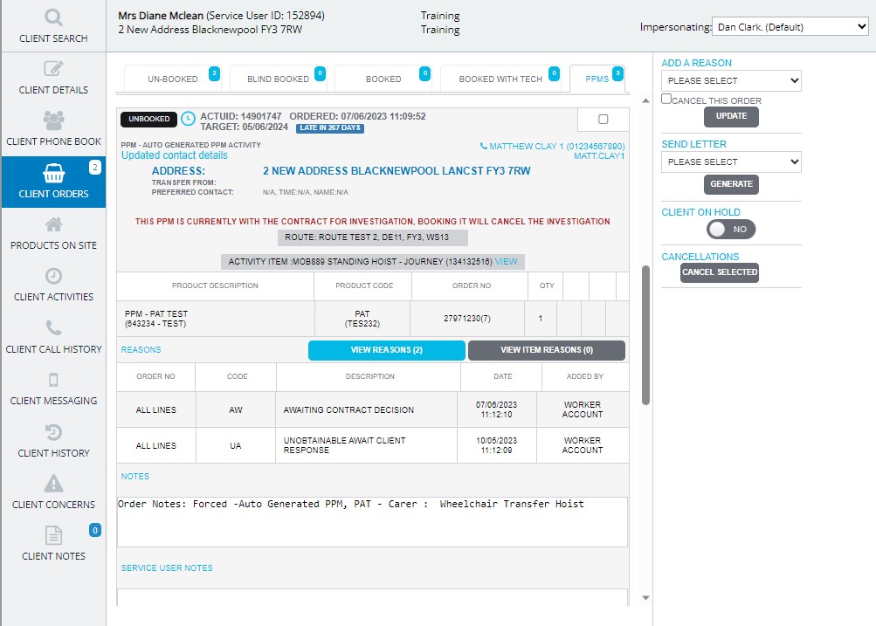This screenshot has width=876, height=626.
Task: Switch to the UN-BOOKED tab
Action: [x=173, y=79]
